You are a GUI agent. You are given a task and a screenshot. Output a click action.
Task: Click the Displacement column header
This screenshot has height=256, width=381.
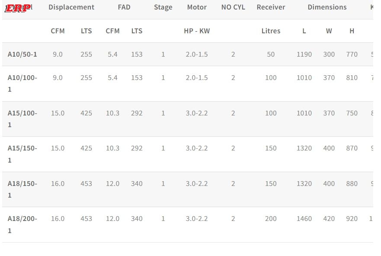click(x=71, y=7)
